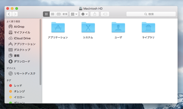Click the sidebar scrollbar
183x109 pixels.
click(x=40, y=52)
